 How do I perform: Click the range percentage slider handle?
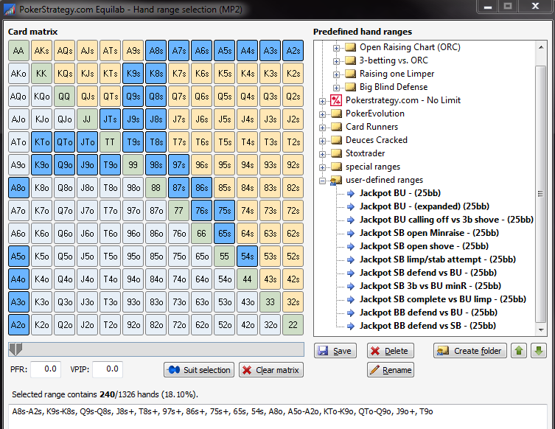[15, 349]
